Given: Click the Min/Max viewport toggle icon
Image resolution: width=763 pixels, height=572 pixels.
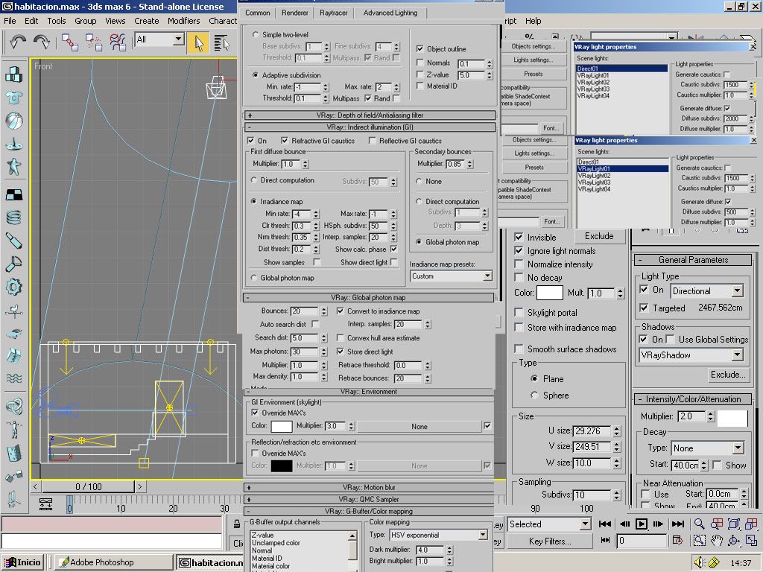Looking at the screenshot, I should coord(751,541).
